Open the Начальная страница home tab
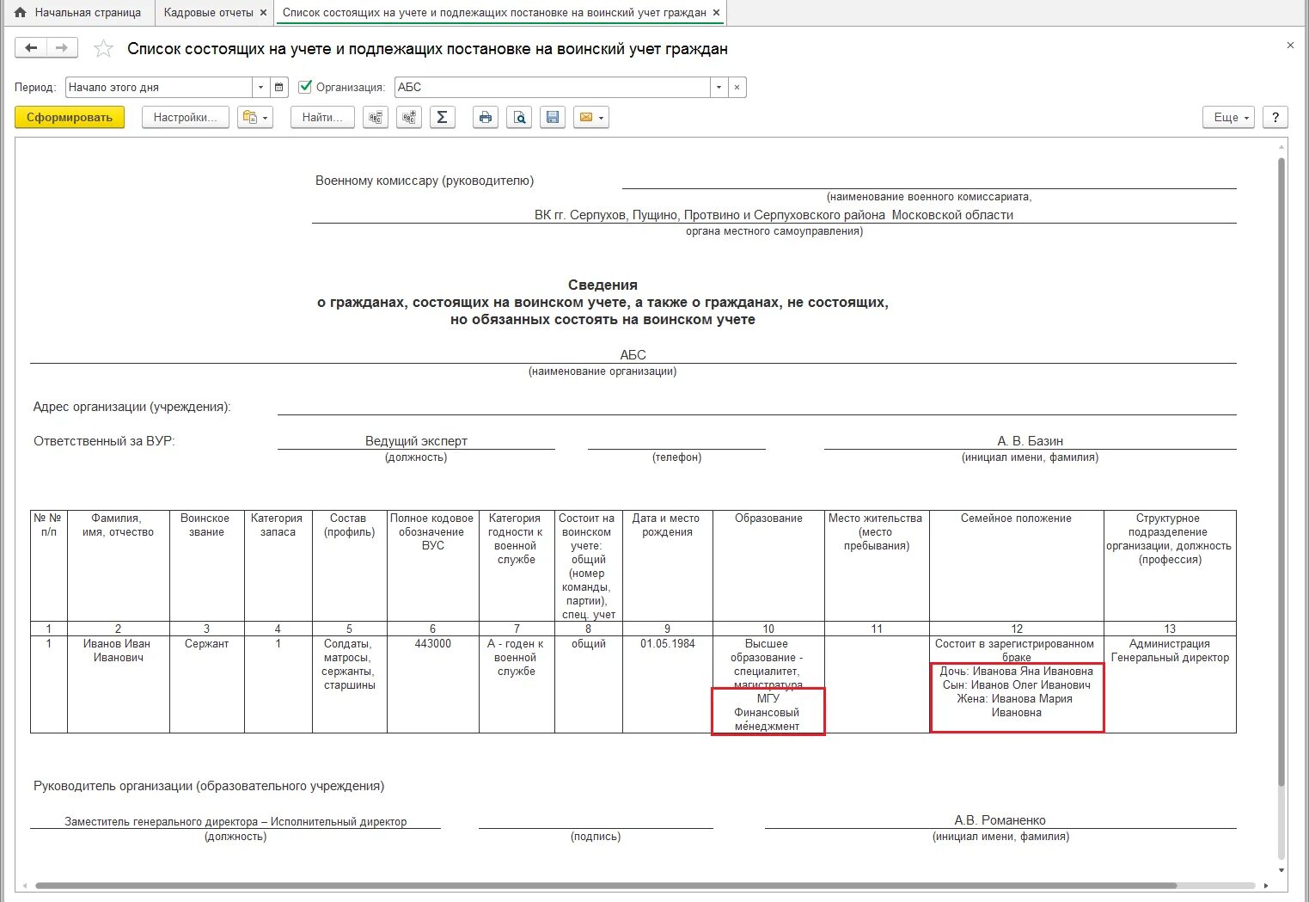This screenshot has width=1309, height=902. [77, 13]
